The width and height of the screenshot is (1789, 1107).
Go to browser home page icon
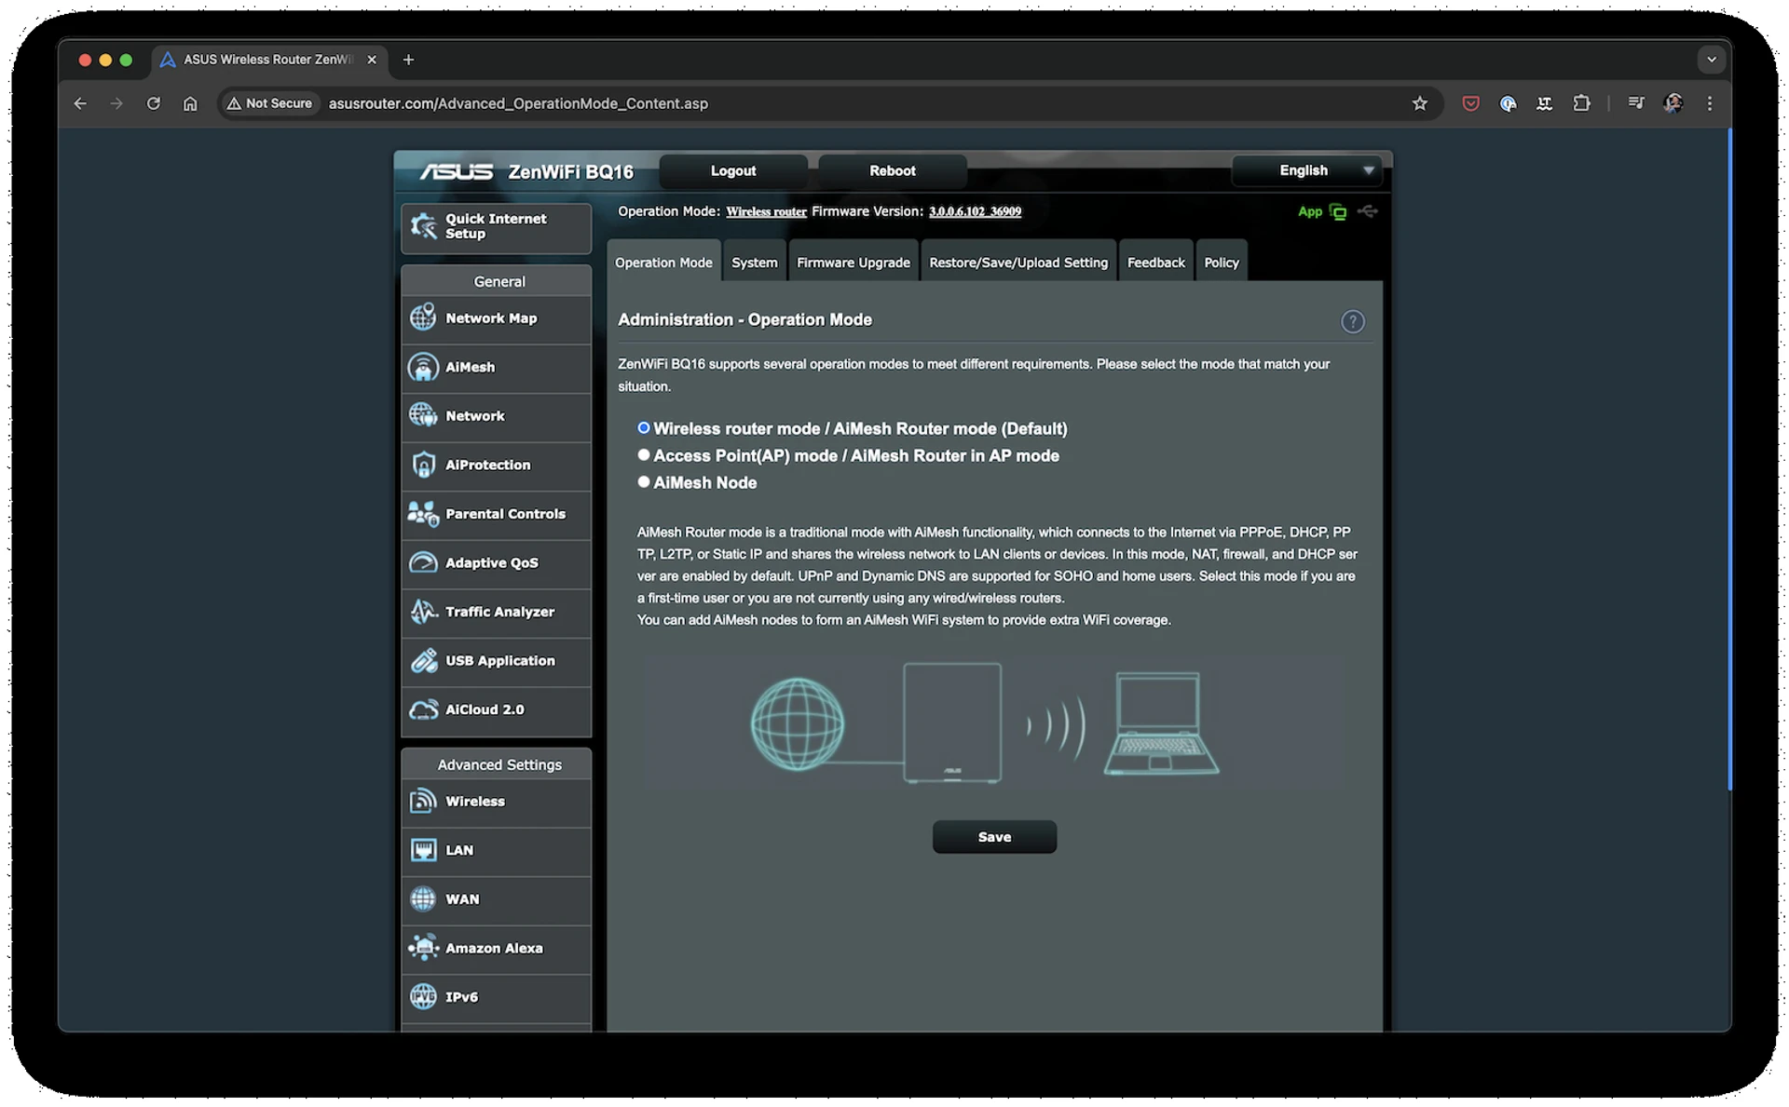(x=190, y=103)
